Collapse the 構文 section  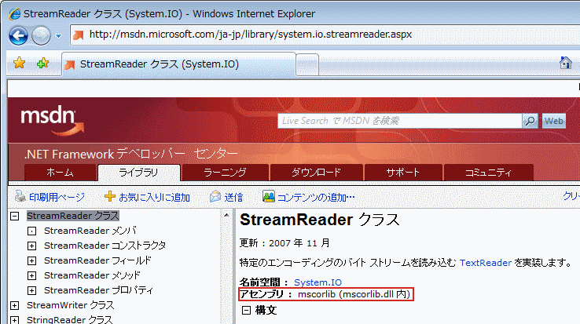click(x=246, y=311)
